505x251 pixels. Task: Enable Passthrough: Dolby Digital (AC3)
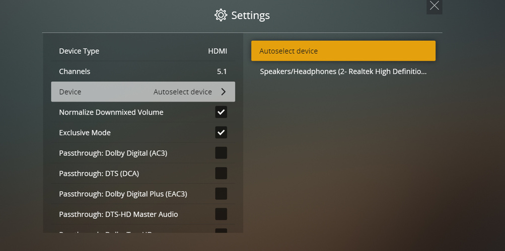click(x=221, y=153)
